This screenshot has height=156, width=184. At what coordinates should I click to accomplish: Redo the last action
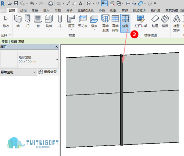[41, 3]
